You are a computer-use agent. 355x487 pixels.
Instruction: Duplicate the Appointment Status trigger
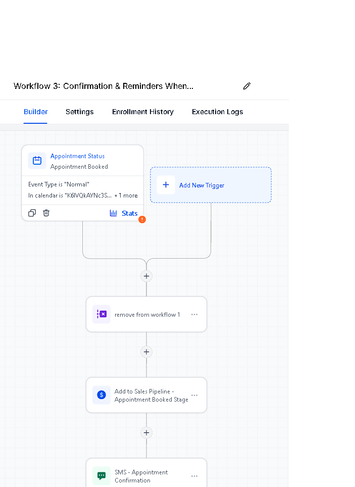pyautogui.click(x=32, y=213)
